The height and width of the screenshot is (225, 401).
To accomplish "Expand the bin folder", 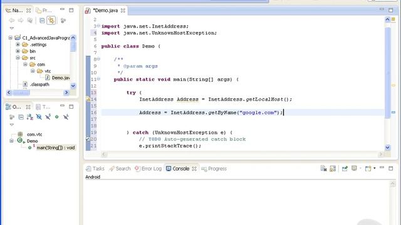I will click(18, 51).
